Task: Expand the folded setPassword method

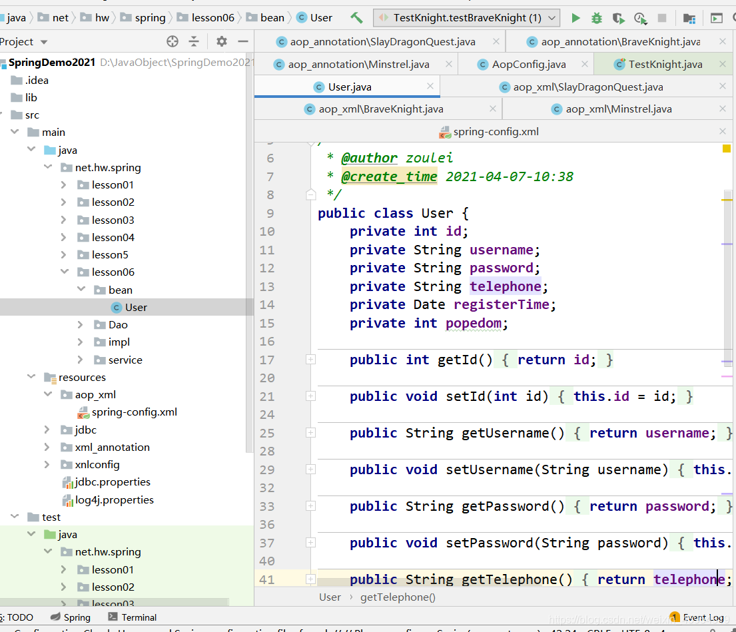Action: pos(311,542)
